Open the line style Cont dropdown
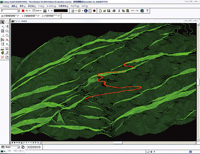This screenshot has height=154, width=200. [41, 11]
